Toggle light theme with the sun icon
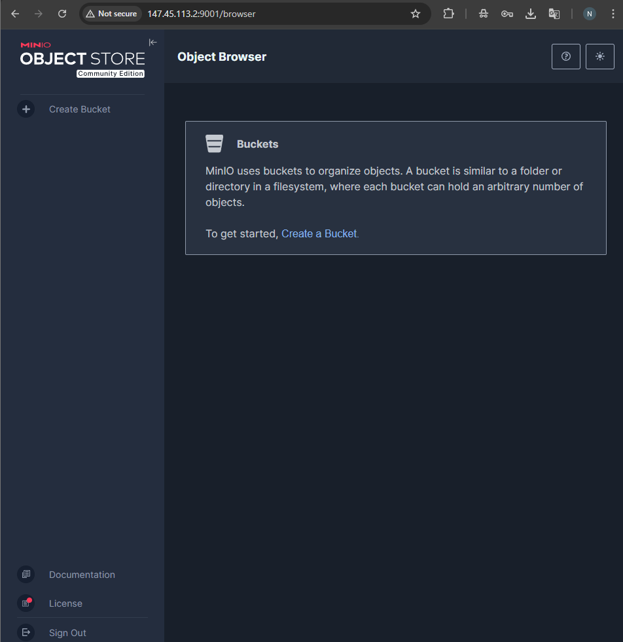 click(599, 56)
